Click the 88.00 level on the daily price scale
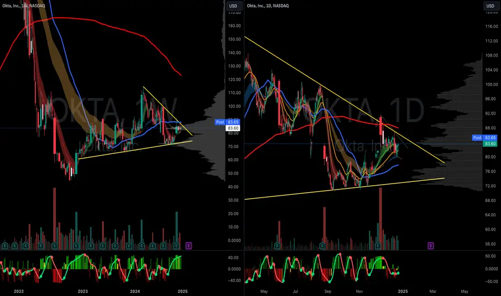Viewport: 501px width, 296px height. [x=491, y=128]
